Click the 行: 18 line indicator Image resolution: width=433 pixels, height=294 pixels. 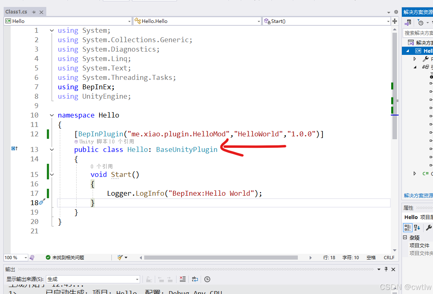click(329, 258)
